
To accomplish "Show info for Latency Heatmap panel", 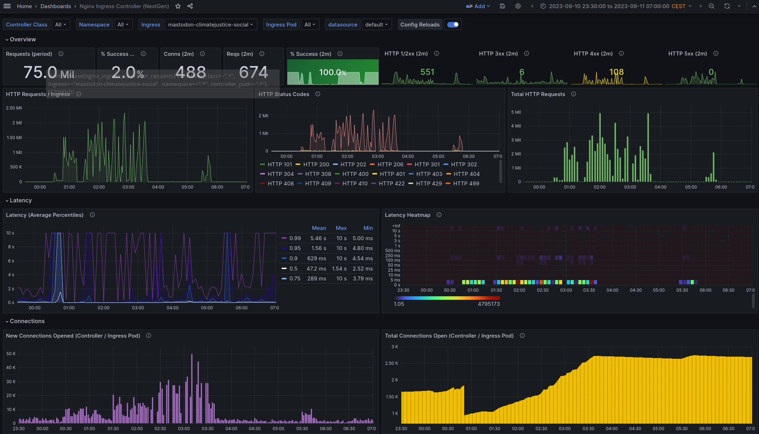I will (x=439, y=215).
